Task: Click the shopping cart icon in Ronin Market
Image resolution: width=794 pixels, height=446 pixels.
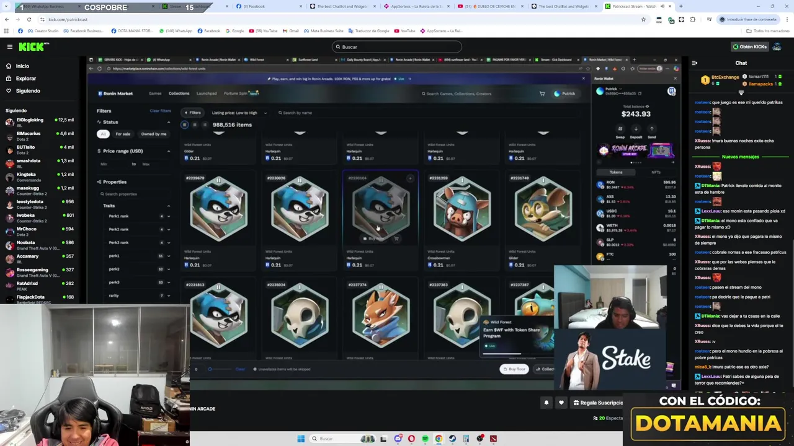Action: [x=542, y=94]
